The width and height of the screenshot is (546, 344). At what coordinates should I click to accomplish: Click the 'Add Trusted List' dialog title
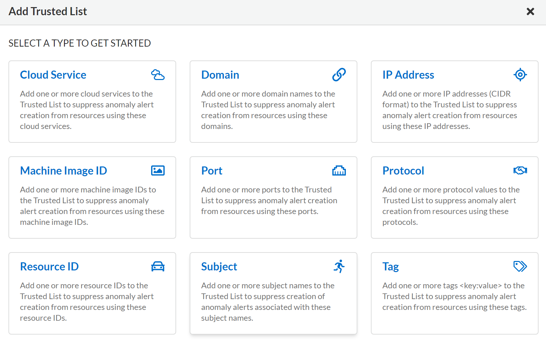point(48,11)
